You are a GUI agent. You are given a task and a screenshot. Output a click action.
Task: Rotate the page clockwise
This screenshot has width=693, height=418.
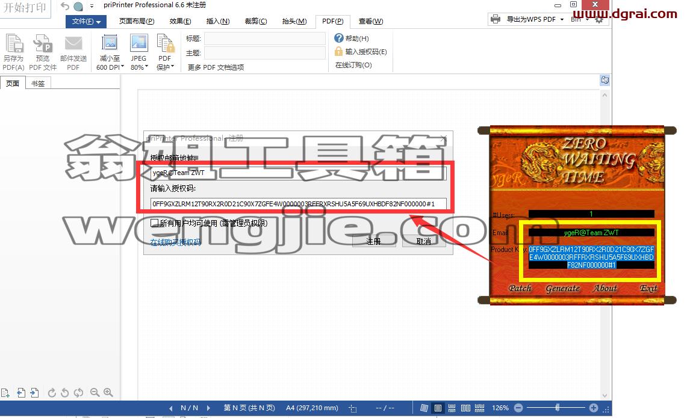point(52,392)
